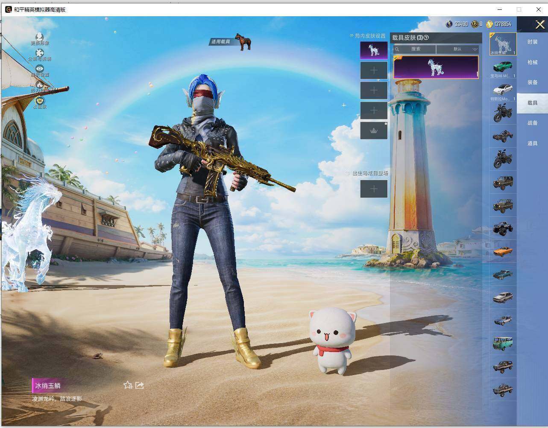This screenshot has height=428, width=548.
Task: Collapse the 局内皮肤设置 panel chevron
Action: 352,36
